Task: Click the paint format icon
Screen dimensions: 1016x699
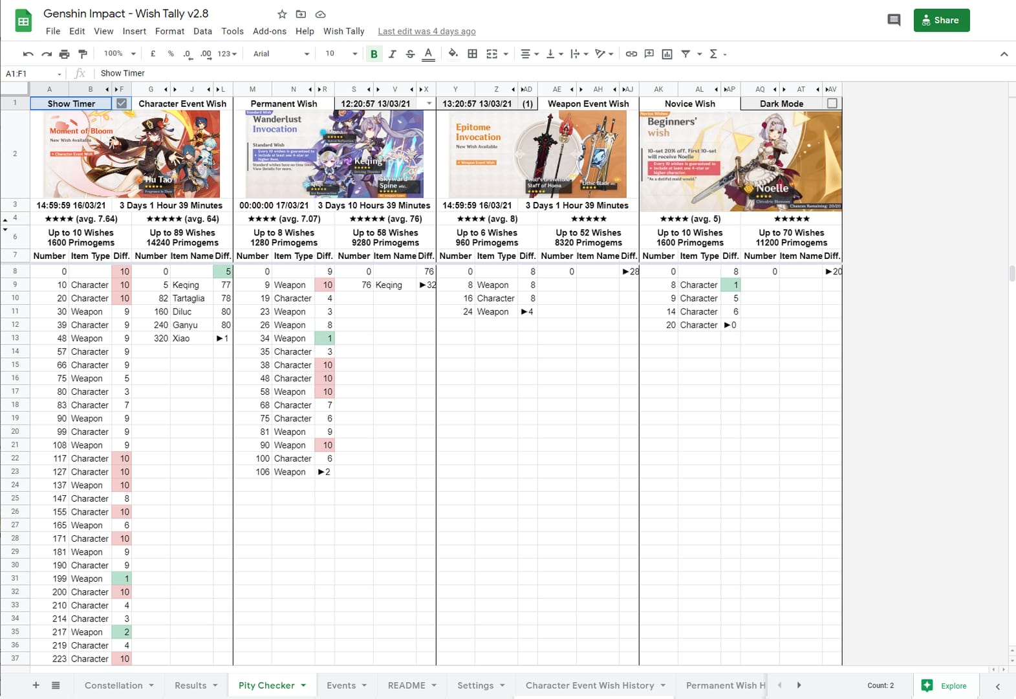Action: (x=83, y=54)
